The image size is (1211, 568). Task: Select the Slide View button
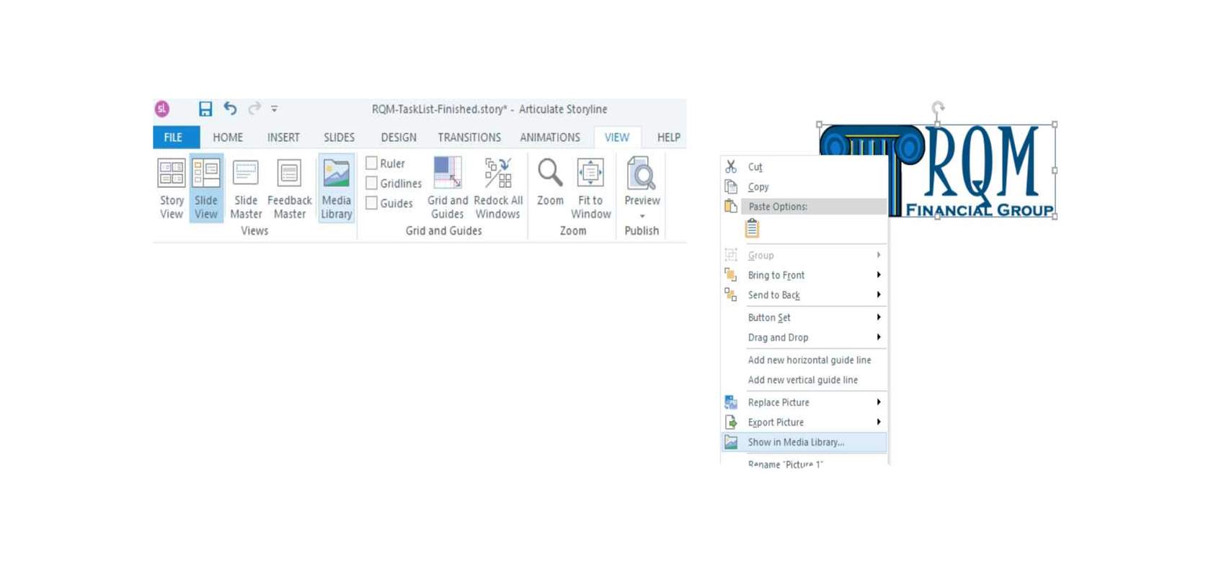206,188
